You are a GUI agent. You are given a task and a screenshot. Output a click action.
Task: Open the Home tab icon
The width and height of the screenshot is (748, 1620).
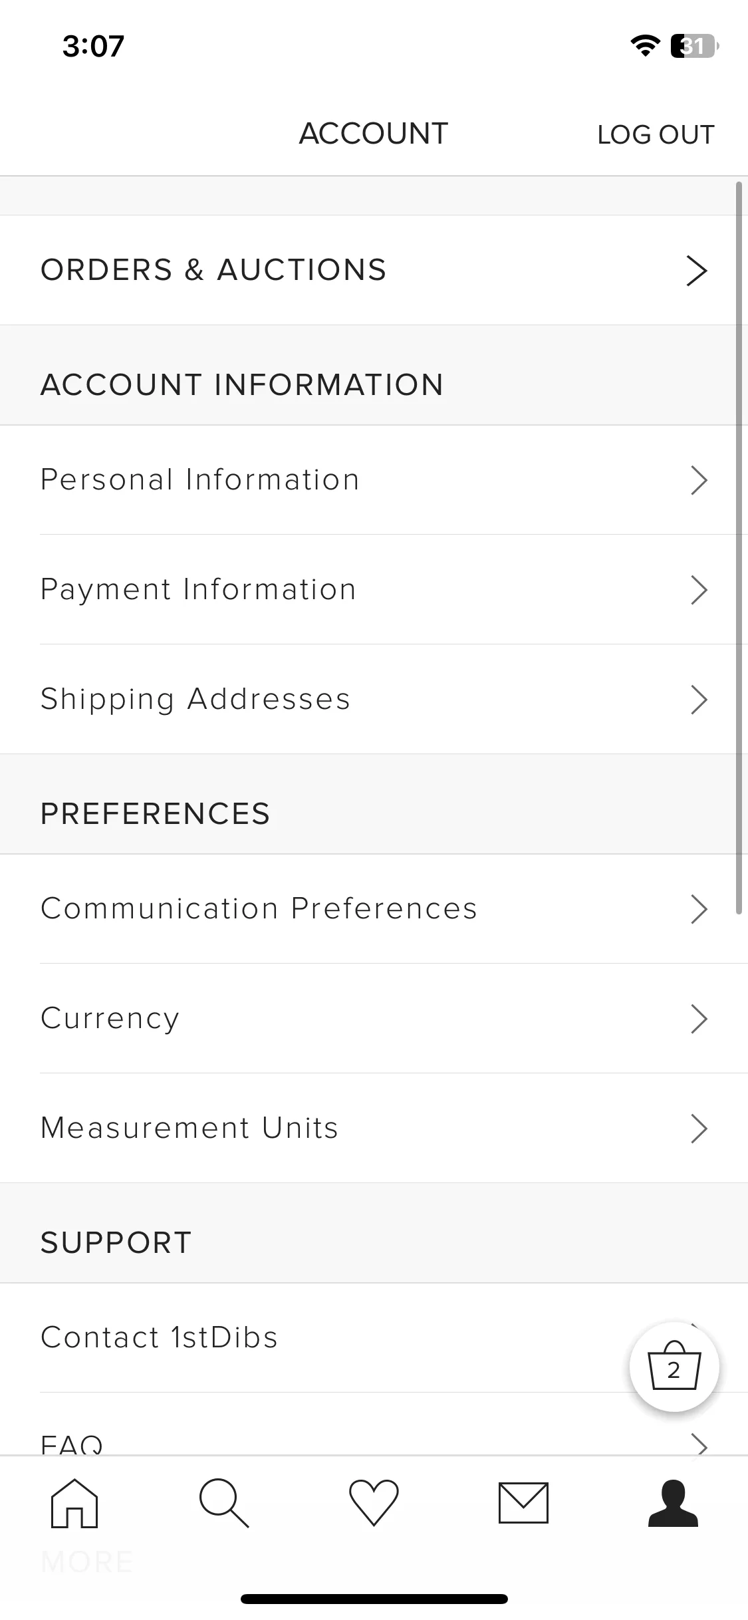click(x=74, y=1503)
